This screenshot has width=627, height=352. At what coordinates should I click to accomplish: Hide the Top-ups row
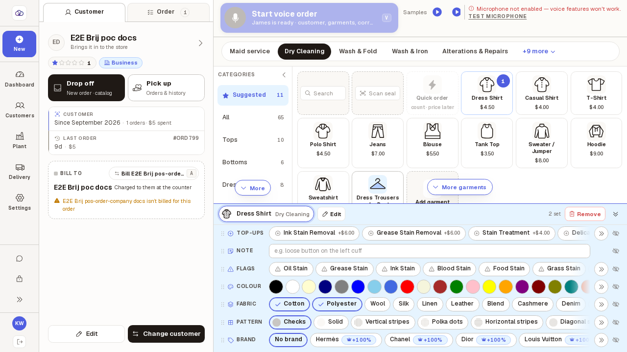tap(616, 234)
